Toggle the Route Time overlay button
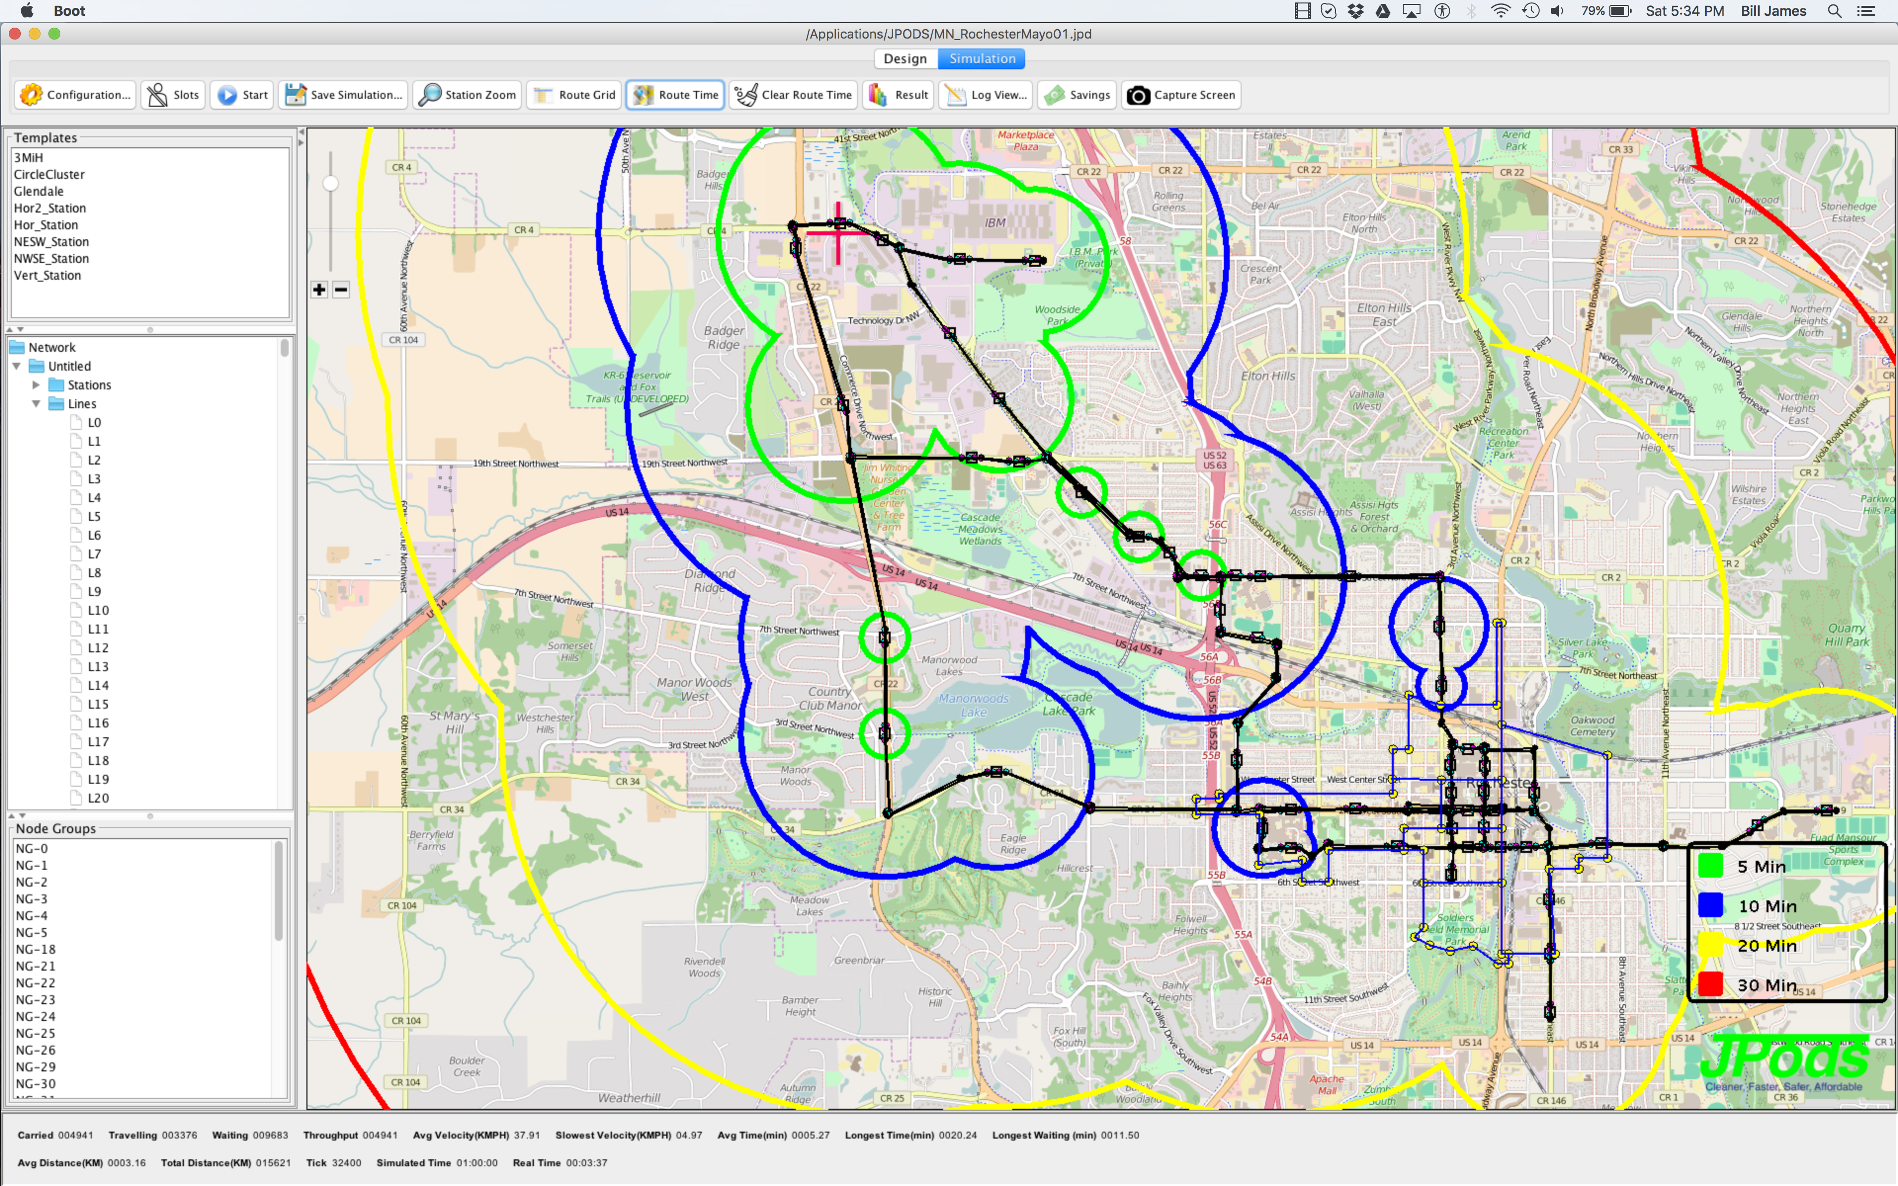1898x1186 pixels. [x=675, y=95]
